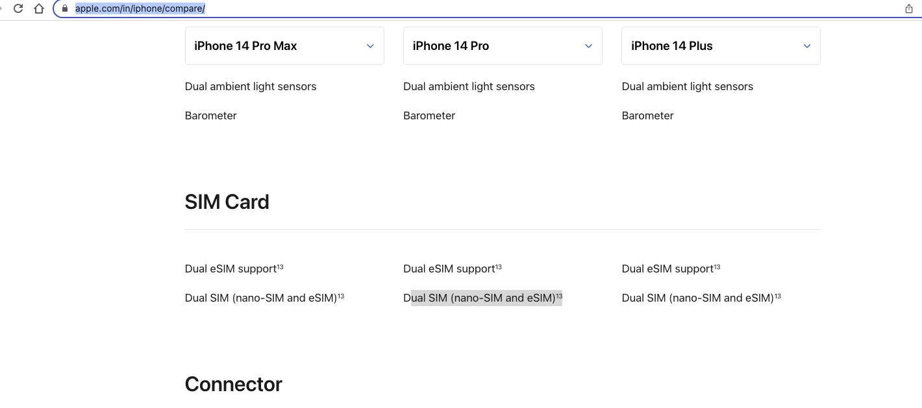The width and height of the screenshot is (922, 408).
Task: Click the apple.com URL in address bar
Action: click(140, 8)
